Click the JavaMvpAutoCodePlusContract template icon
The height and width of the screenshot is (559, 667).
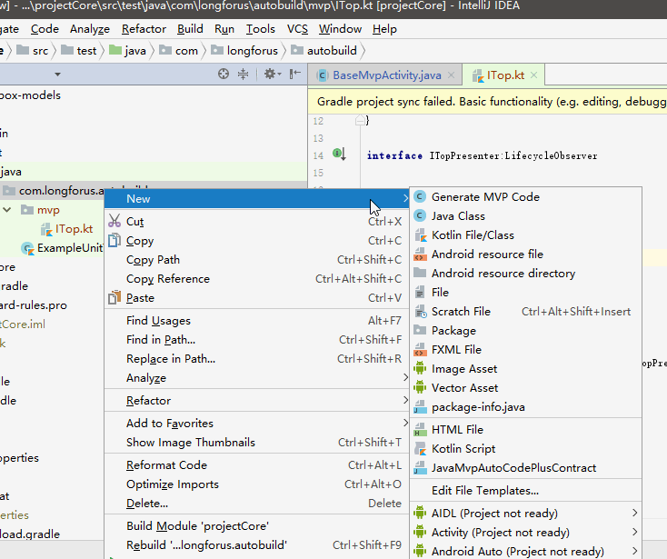(420, 468)
